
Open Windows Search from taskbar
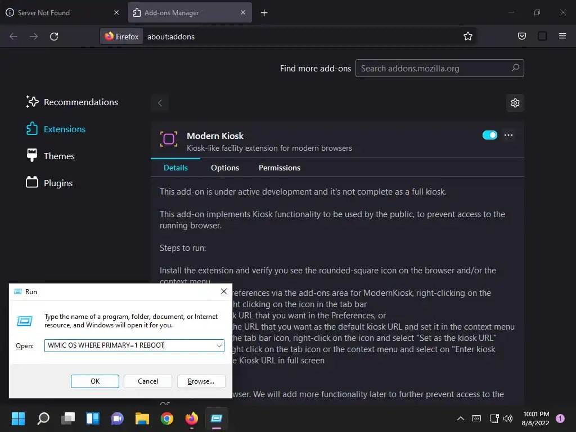click(x=43, y=418)
